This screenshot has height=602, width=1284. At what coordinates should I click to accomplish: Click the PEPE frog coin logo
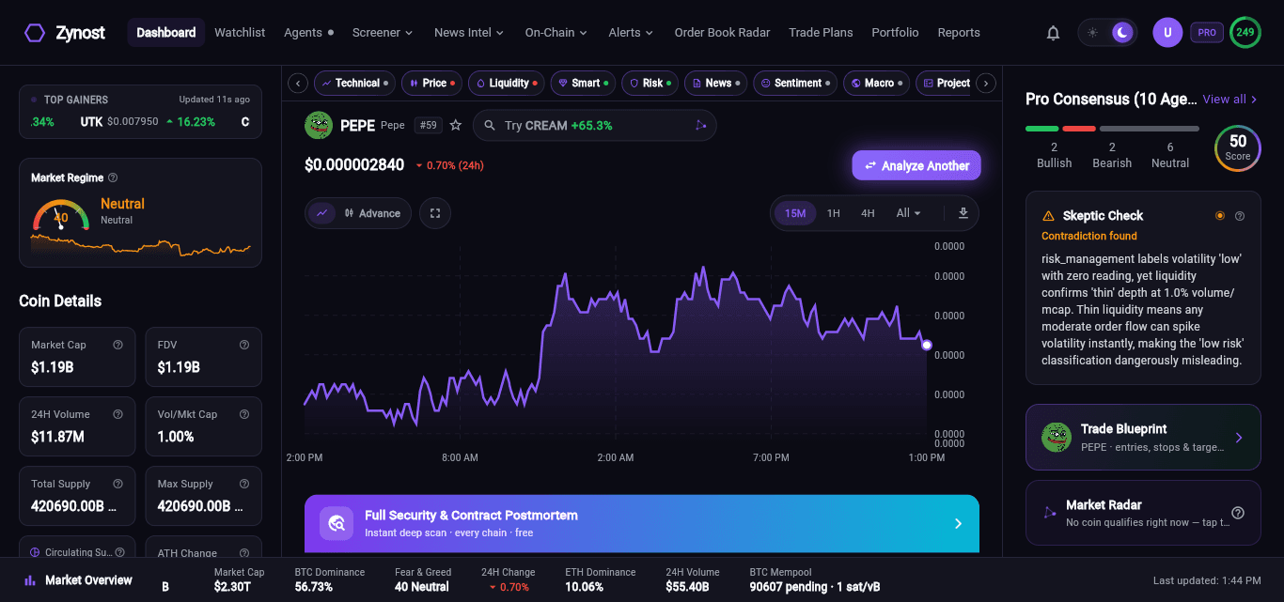point(319,125)
